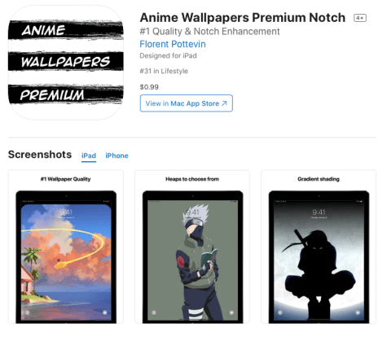Click the Anime Wallpapers Premium Notch title
387x340 pixels.
coord(243,18)
